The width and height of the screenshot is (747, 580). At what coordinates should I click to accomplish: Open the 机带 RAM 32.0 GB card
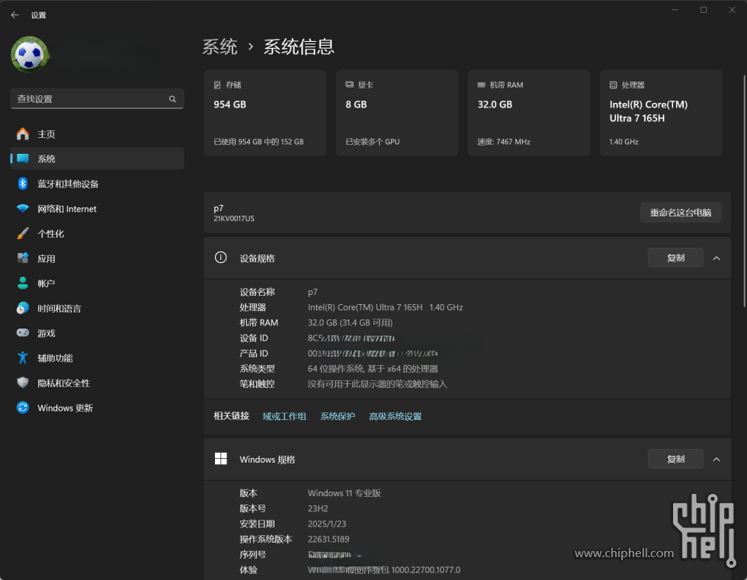(x=529, y=113)
